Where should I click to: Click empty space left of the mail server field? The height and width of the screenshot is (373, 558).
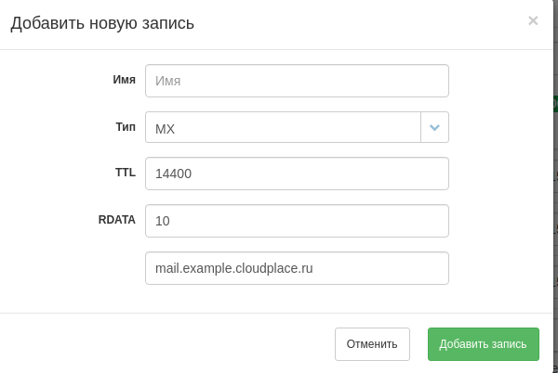tap(72, 268)
